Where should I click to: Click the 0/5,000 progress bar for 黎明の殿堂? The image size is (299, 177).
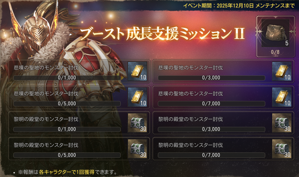(x=67, y=155)
